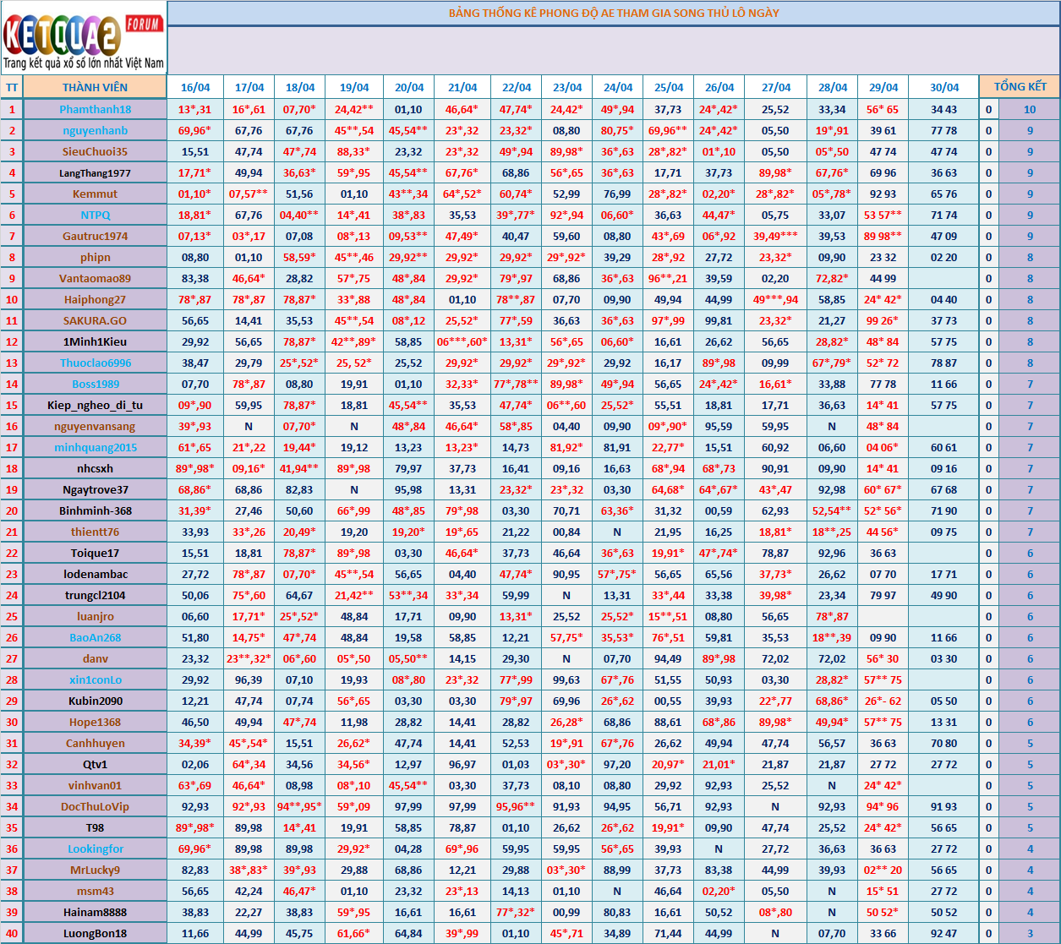The image size is (1061, 944).
Task: Click member name nguyenhanb
Action: click(96, 130)
